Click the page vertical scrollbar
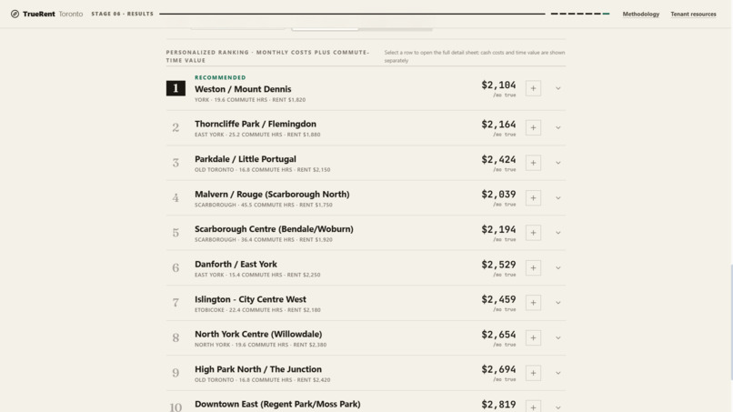 (730, 323)
